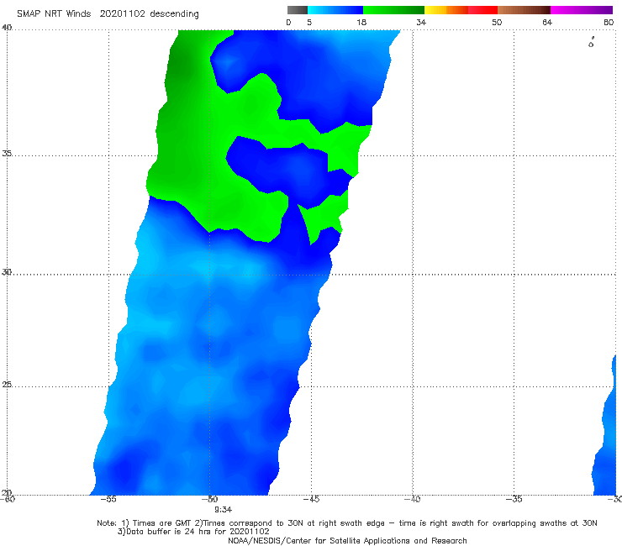622x546 pixels.
Task: Click the latitude label 35
Action: [7, 153]
